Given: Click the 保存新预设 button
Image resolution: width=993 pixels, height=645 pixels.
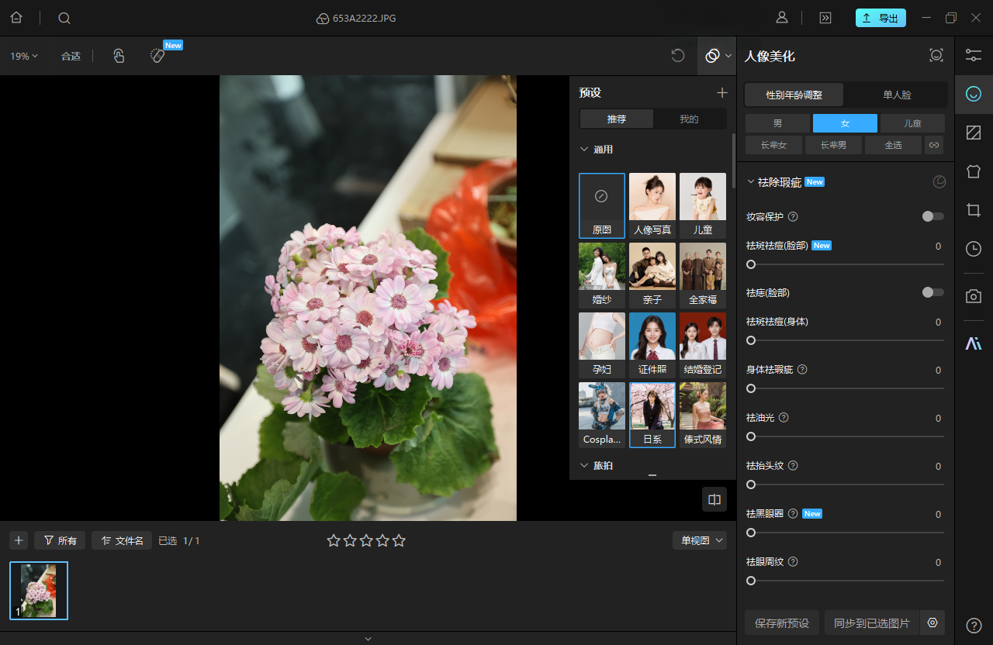Looking at the screenshot, I should [x=782, y=623].
